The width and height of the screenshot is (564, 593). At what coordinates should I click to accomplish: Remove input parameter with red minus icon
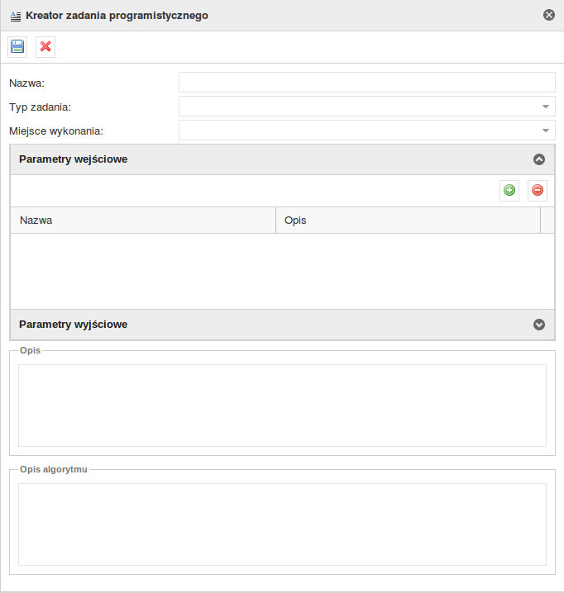(x=538, y=191)
